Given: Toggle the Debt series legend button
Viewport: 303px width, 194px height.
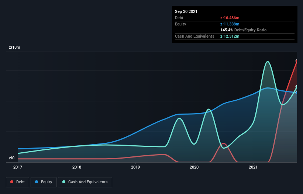Looking at the screenshot, I should [x=17, y=182].
